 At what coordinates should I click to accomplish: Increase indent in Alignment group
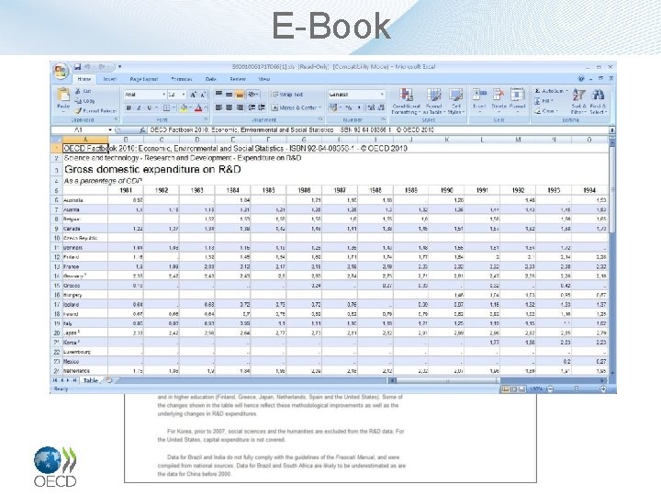[262, 108]
